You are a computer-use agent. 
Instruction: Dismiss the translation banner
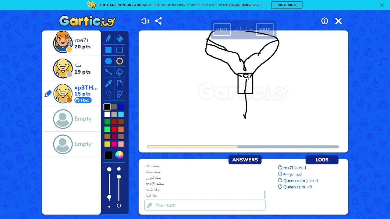click(382, 5)
